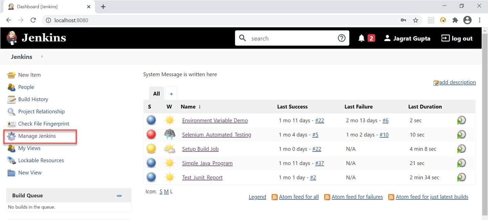This screenshot has width=488, height=220.
Task: Click the question mark icon beside search
Action: click(341, 38)
